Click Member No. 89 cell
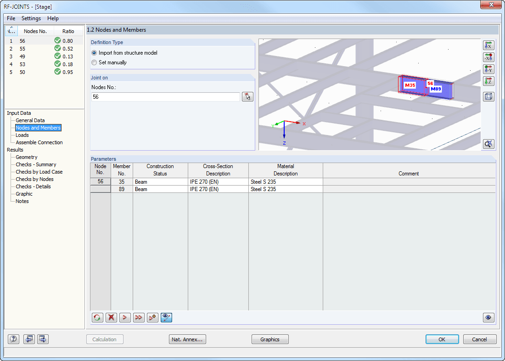The width and height of the screenshot is (505, 361). tap(122, 189)
